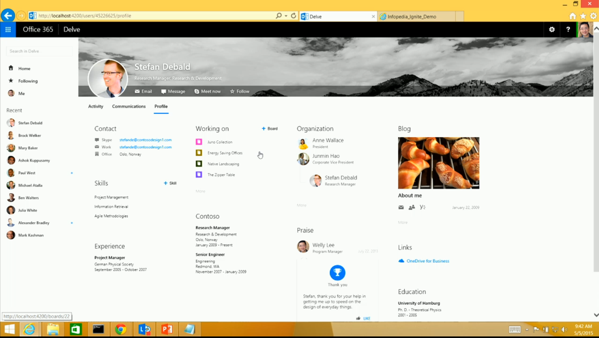Open the Juno Collection board icon
Image resolution: width=599 pixels, height=338 pixels.
pyautogui.click(x=199, y=142)
